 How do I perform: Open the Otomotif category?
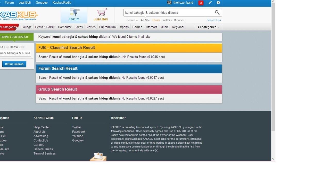tap(152, 27)
